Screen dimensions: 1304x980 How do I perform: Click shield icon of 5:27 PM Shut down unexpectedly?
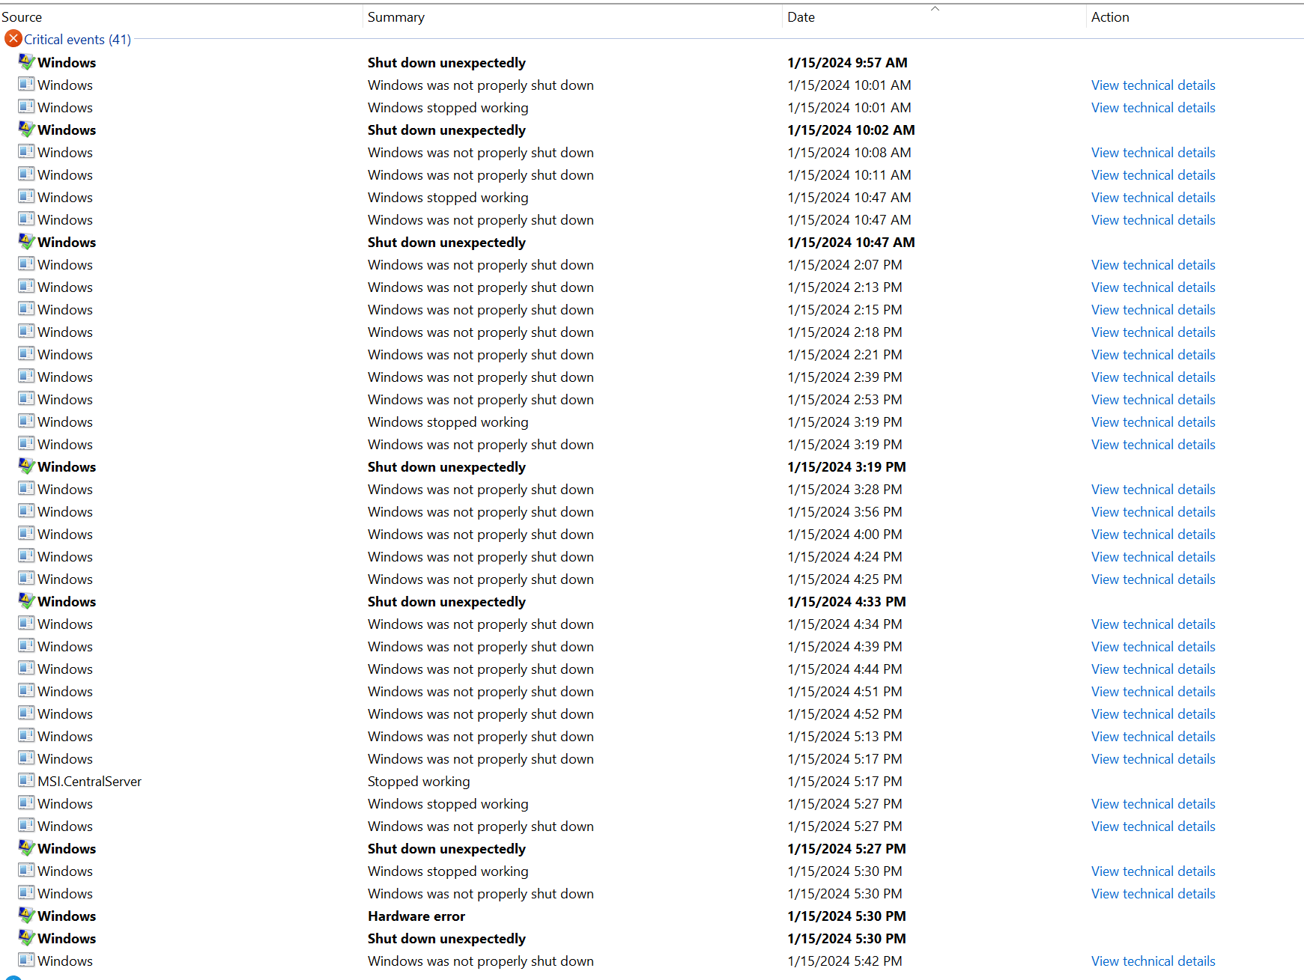tap(26, 847)
